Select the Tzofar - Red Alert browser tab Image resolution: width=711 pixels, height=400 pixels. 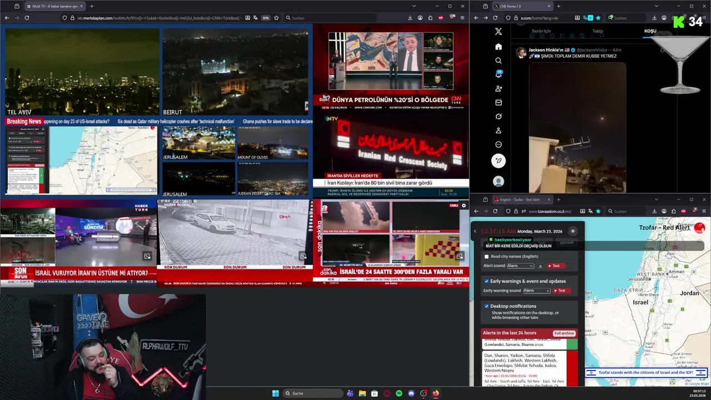[522, 199]
